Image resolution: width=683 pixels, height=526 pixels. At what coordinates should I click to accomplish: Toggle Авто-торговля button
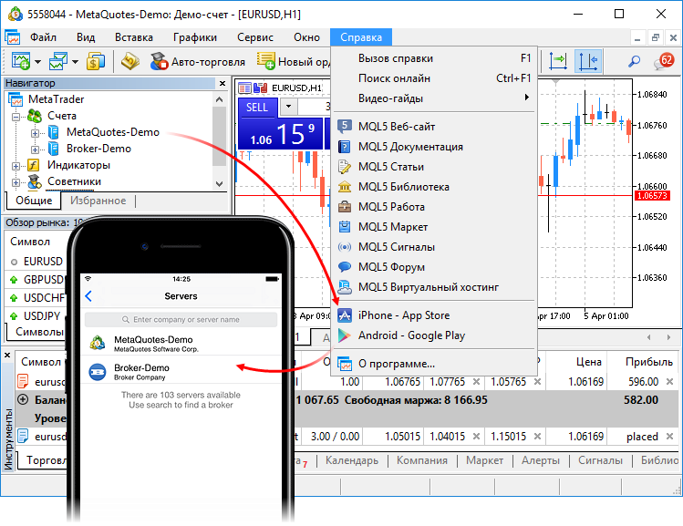[x=198, y=62]
